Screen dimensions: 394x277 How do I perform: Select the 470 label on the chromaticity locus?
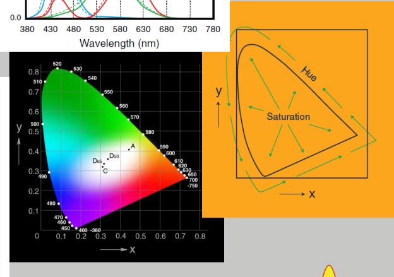[59, 217]
